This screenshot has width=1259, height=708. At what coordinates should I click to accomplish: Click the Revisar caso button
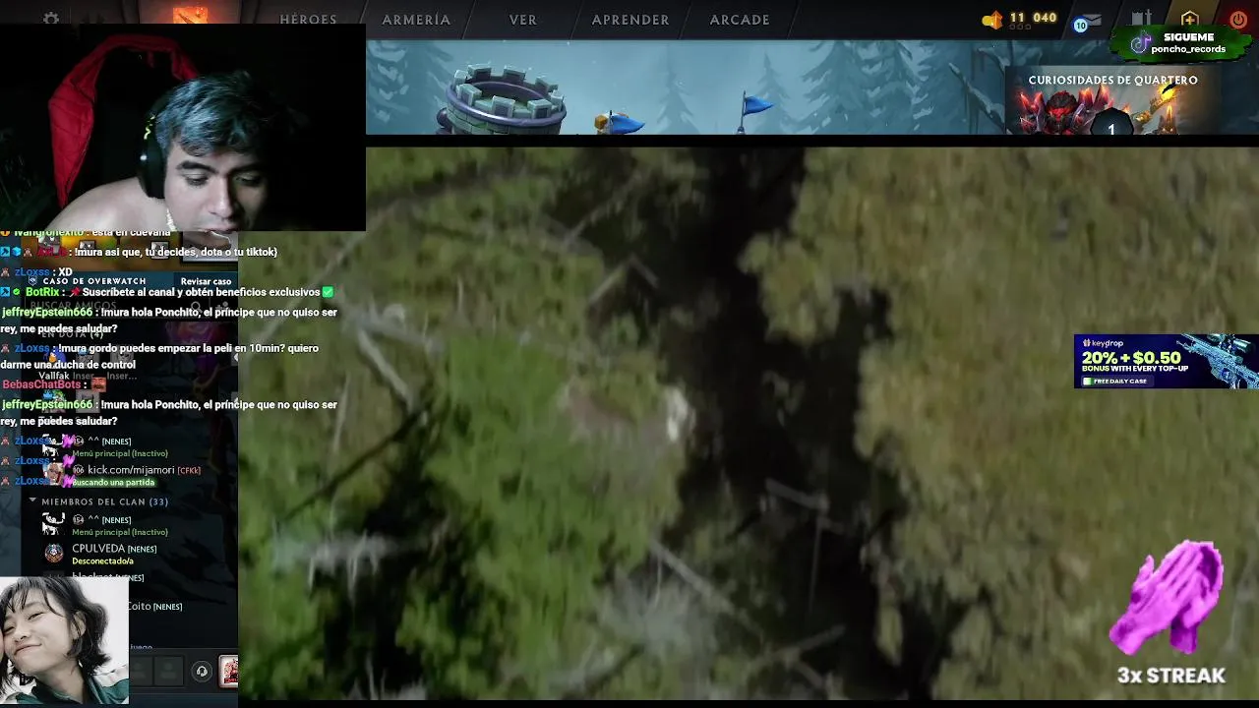tap(206, 281)
